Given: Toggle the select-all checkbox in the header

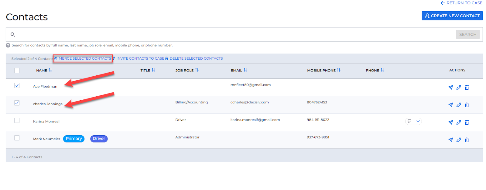Looking at the screenshot, I should (x=17, y=71).
